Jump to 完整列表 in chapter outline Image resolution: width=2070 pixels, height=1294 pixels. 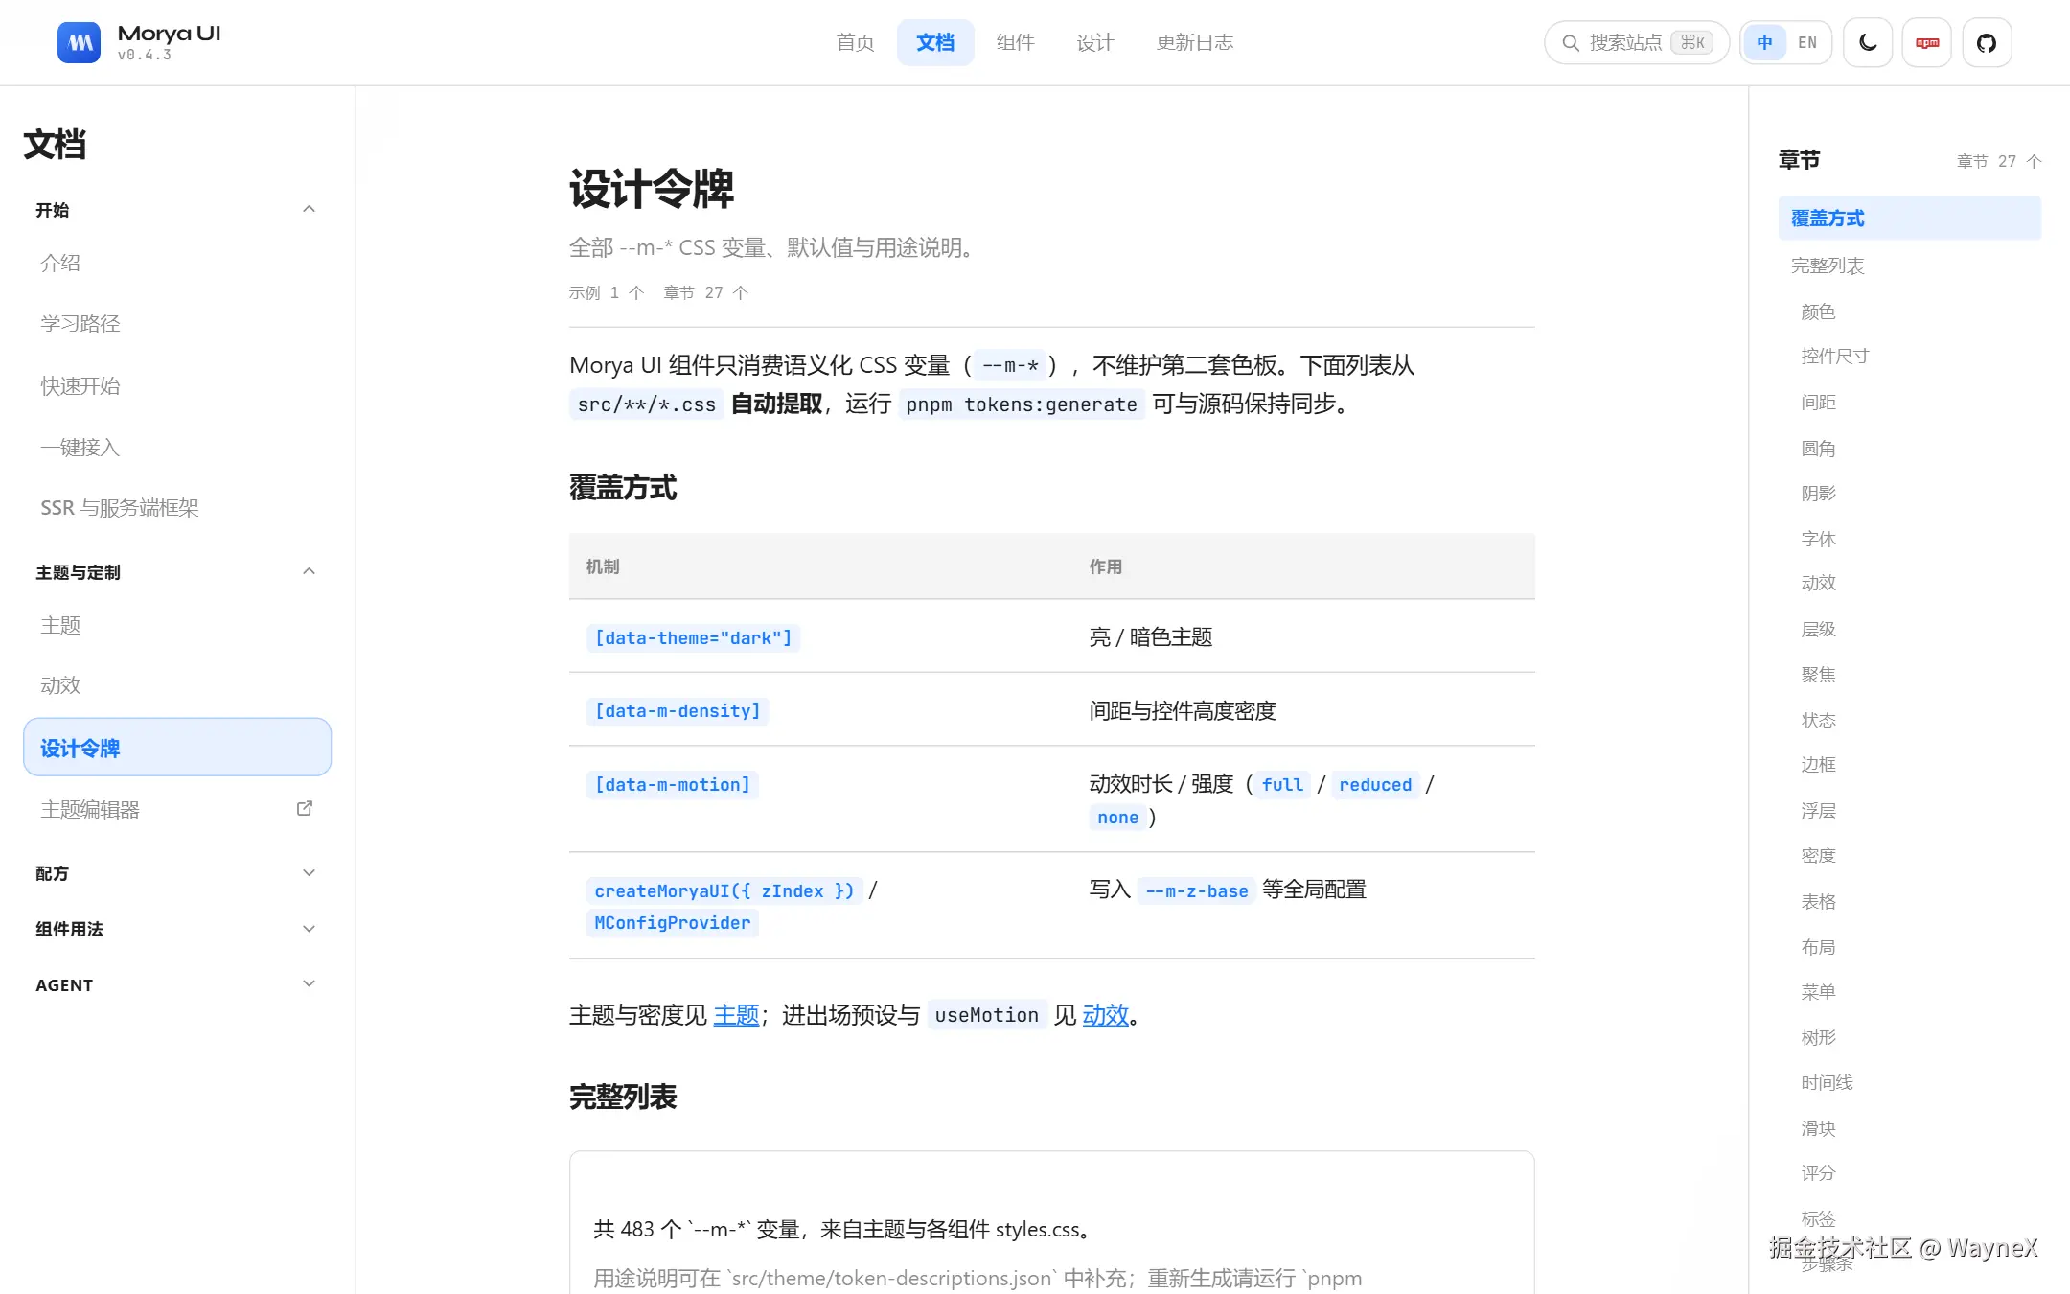coord(1909,266)
